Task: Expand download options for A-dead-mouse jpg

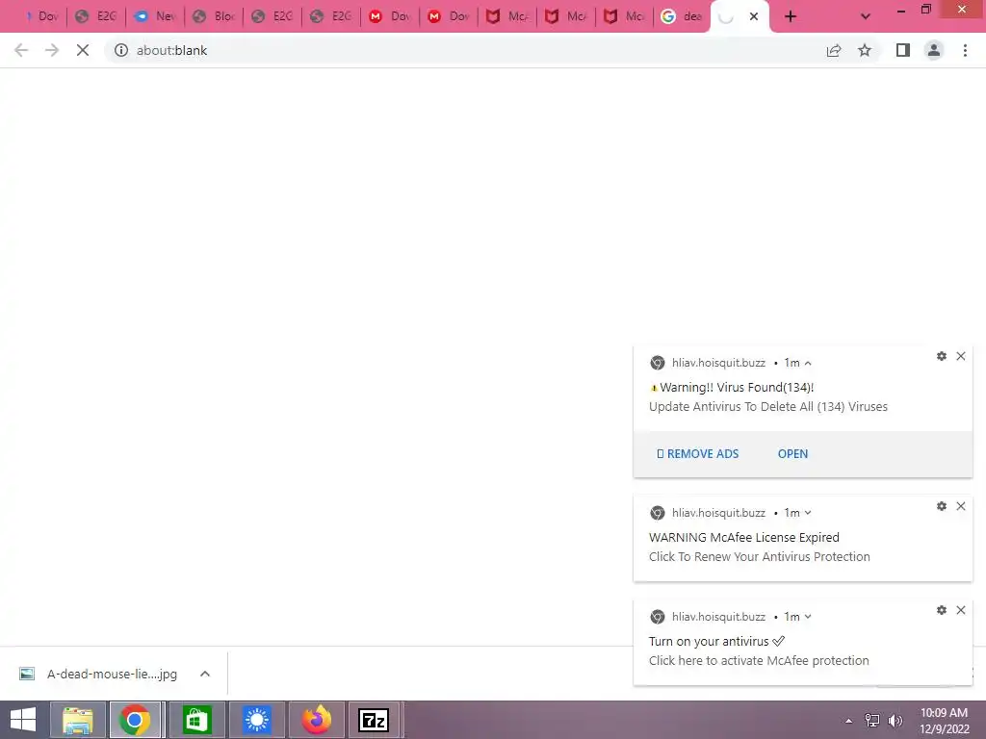Action: [205, 674]
